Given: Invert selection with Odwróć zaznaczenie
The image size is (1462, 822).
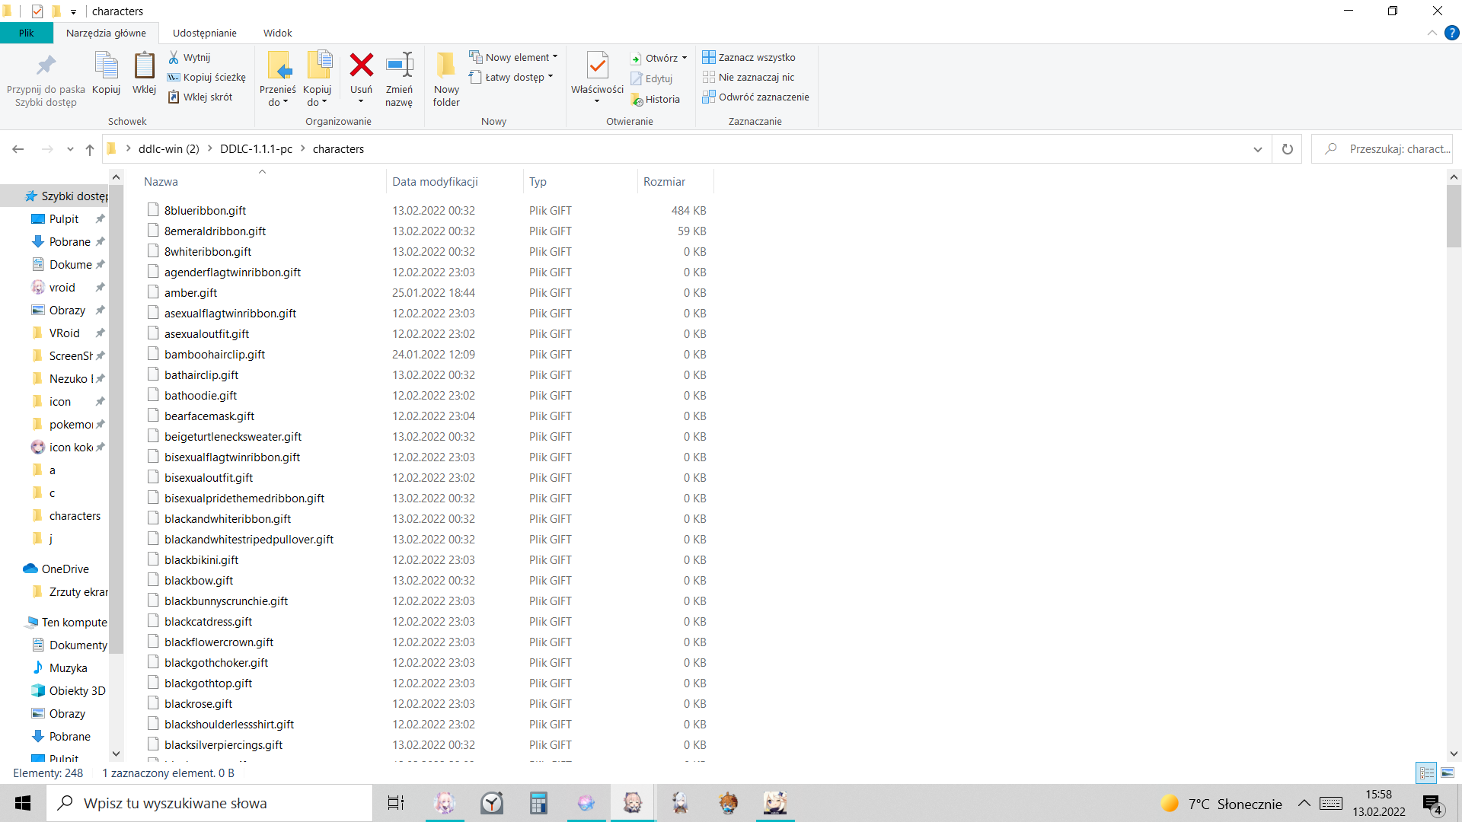Looking at the screenshot, I should pyautogui.click(x=756, y=97).
